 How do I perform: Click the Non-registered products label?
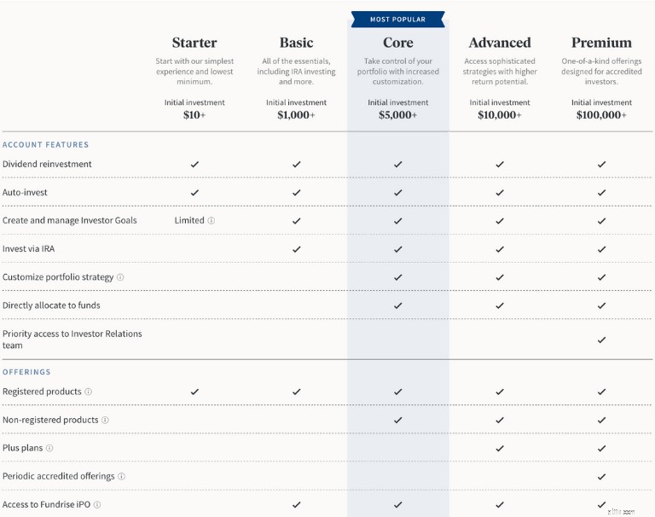point(50,420)
